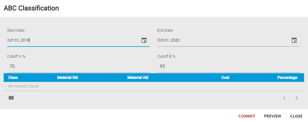
Task: Sort by the Percentage column header
Action: pos(287,78)
